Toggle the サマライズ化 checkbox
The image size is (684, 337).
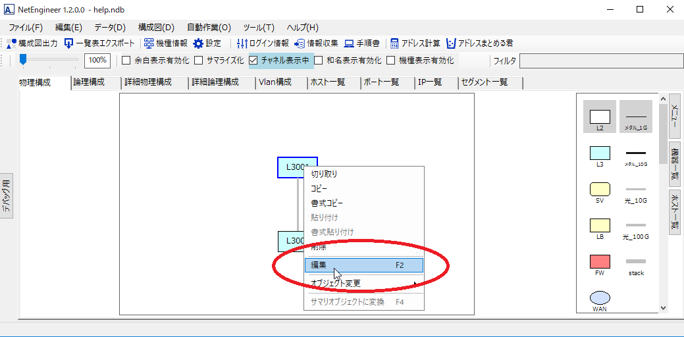[x=199, y=61]
